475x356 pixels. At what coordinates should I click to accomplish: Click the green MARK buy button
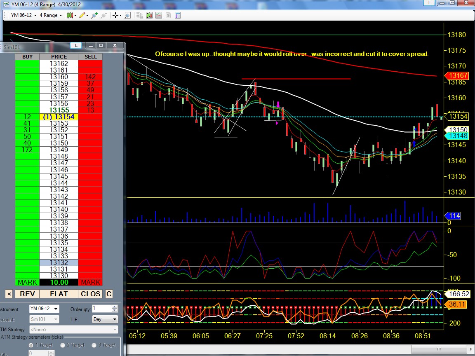[27, 282]
